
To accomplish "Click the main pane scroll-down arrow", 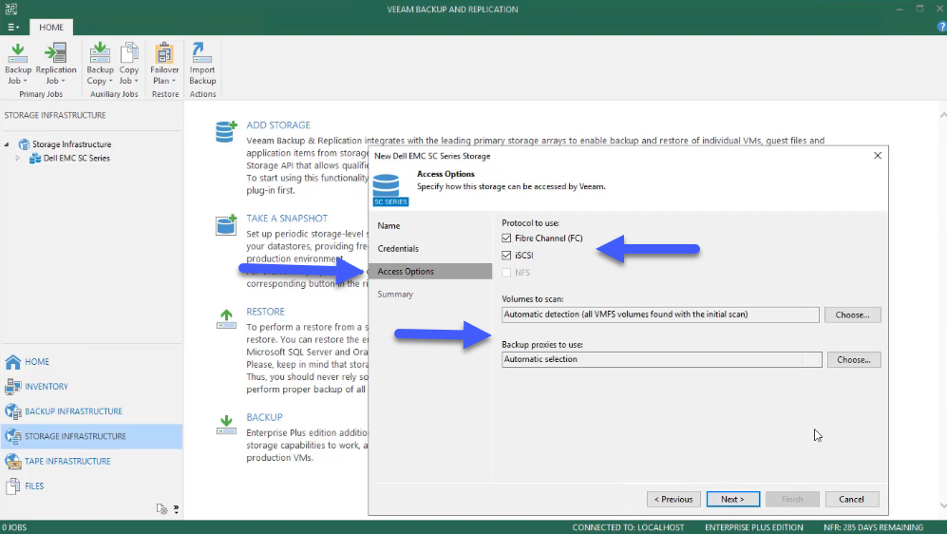I will pyautogui.click(x=943, y=505).
